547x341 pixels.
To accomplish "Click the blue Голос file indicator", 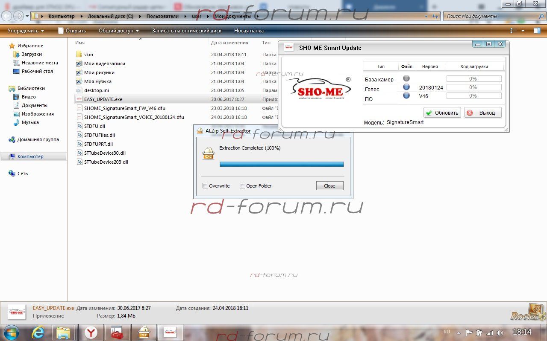I will [406, 87].
